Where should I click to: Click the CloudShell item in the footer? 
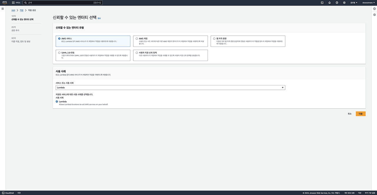click(x=8, y=193)
